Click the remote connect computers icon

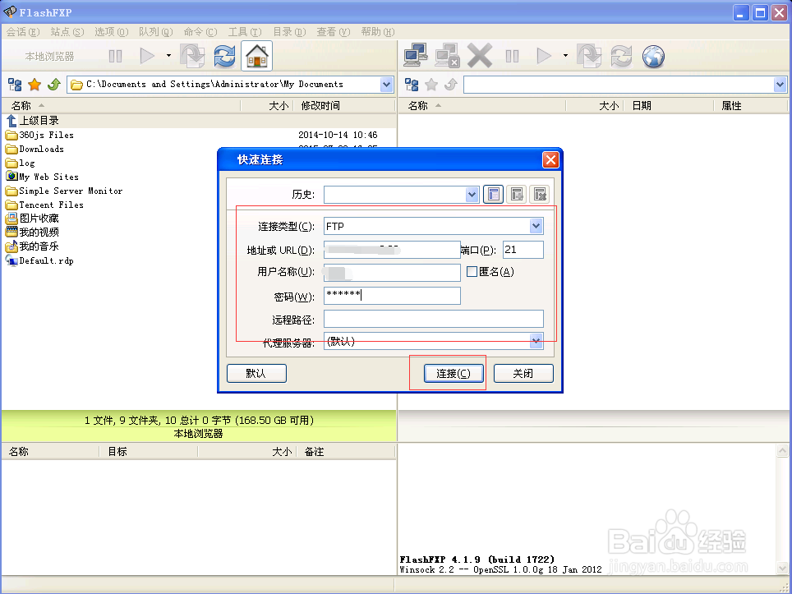coord(417,56)
